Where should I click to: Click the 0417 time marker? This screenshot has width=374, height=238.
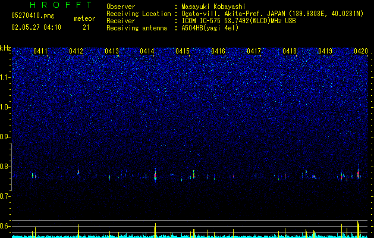[x=254, y=51]
